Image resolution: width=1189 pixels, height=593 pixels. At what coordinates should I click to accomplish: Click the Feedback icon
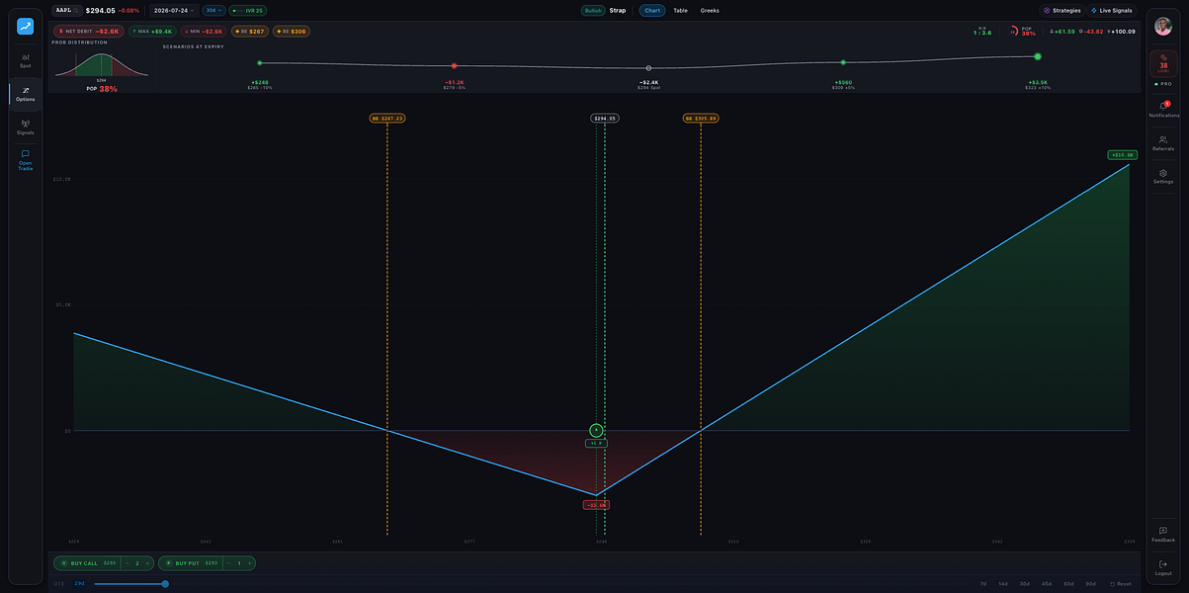click(1163, 534)
